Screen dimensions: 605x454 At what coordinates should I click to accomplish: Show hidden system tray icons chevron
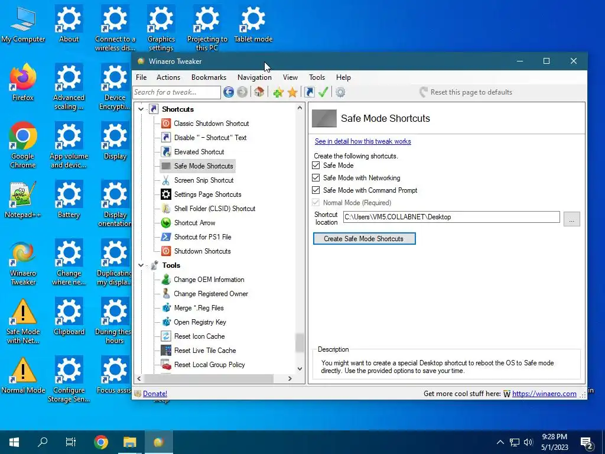click(500, 442)
